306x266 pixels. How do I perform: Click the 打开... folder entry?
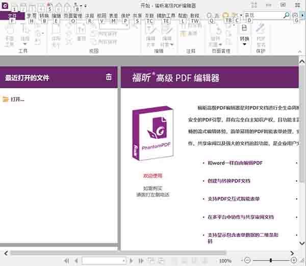[13, 99]
